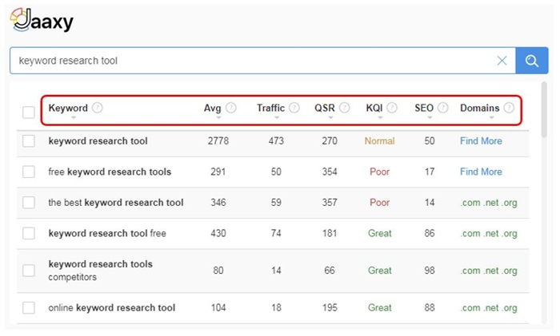This screenshot has width=560, height=336.
Task: Open help icon next to Domains header
Action: [509, 108]
